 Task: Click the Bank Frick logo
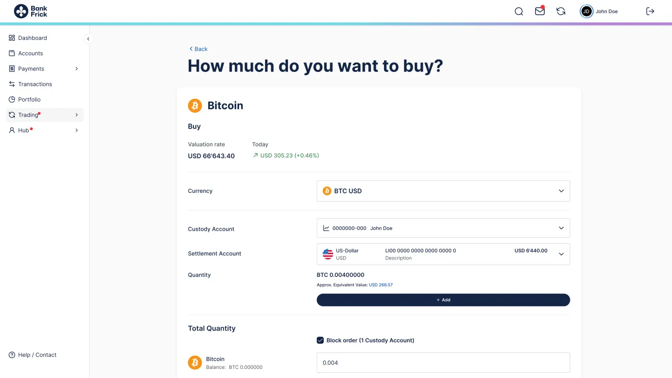[31, 12]
